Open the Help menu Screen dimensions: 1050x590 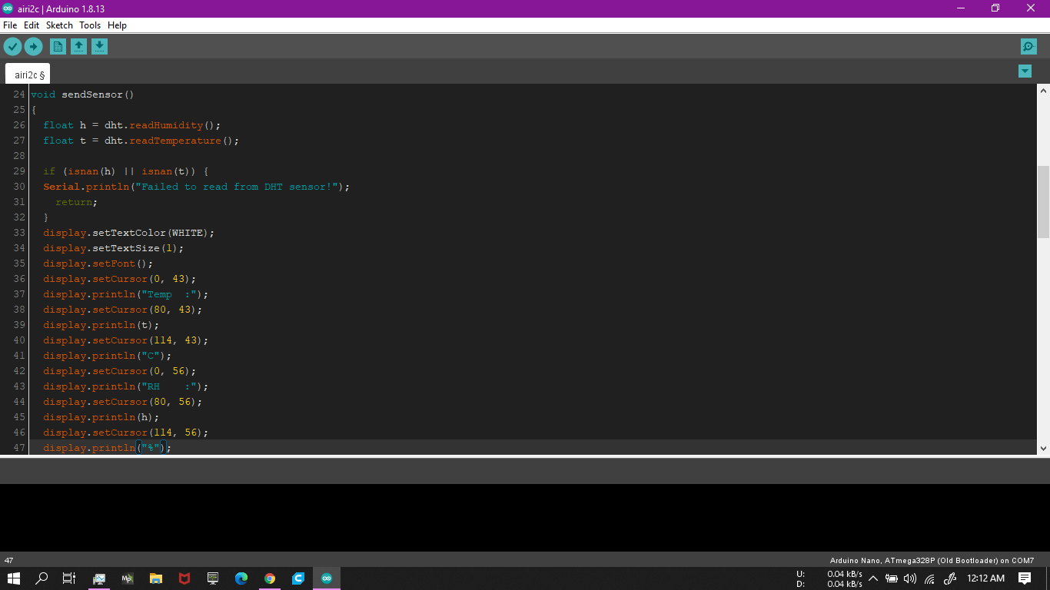tap(117, 25)
